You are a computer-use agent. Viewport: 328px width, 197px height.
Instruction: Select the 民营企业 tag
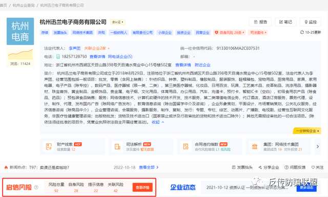tap(202, 33)
